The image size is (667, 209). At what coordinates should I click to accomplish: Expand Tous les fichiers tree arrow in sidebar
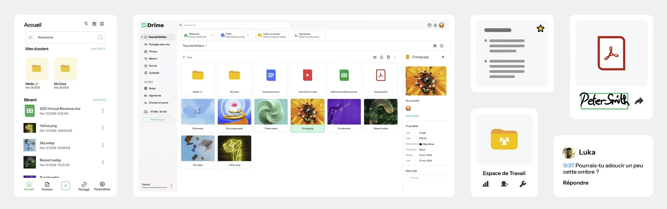click(x=142, y=37)
